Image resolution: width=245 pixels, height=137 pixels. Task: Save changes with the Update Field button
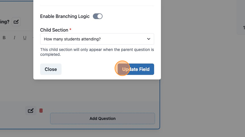coord(136,69)
